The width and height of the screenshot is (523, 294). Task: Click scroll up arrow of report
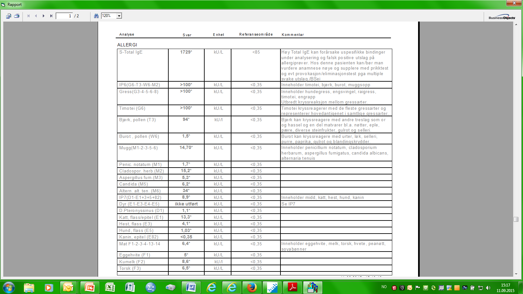coord(516,24)
